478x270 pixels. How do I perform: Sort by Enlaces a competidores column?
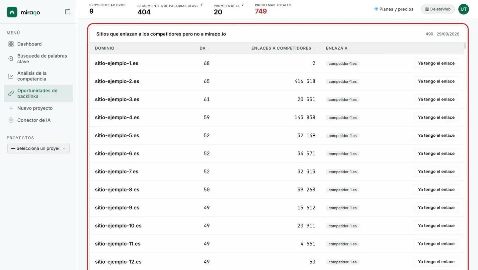pos(281,48)
